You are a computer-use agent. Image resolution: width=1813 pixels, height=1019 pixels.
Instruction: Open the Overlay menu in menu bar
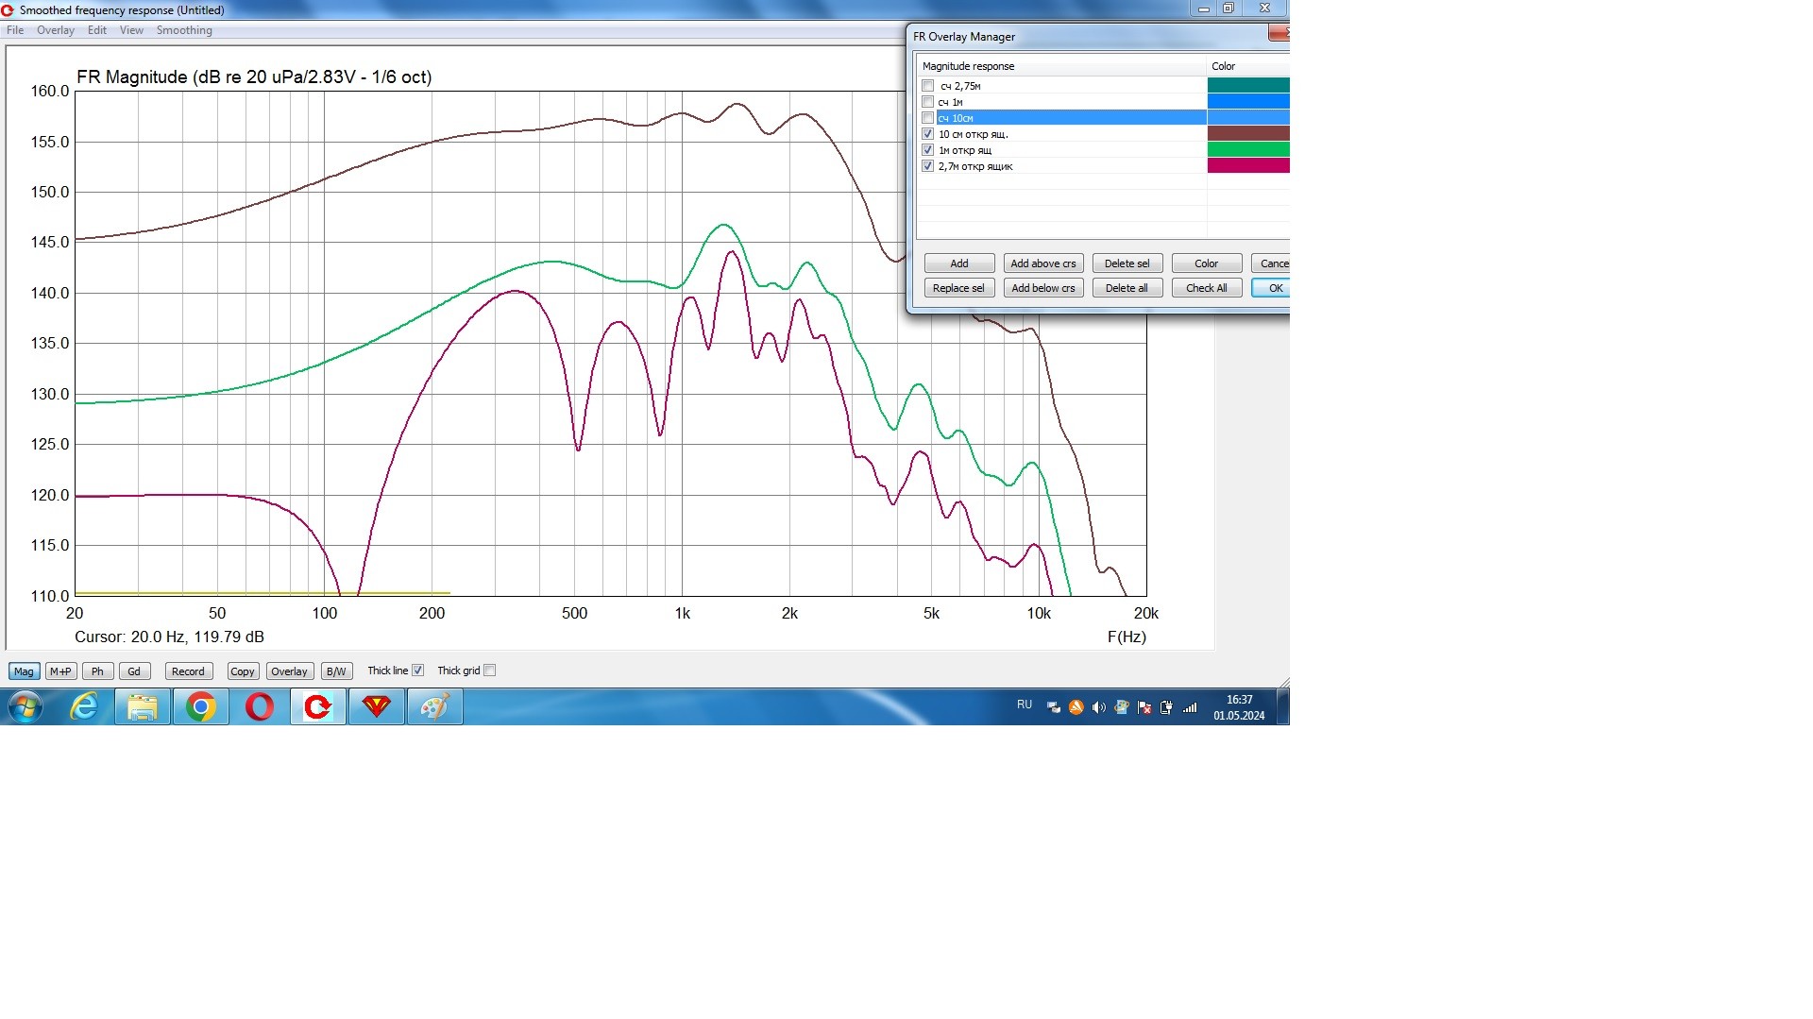(x=56, y=30)
